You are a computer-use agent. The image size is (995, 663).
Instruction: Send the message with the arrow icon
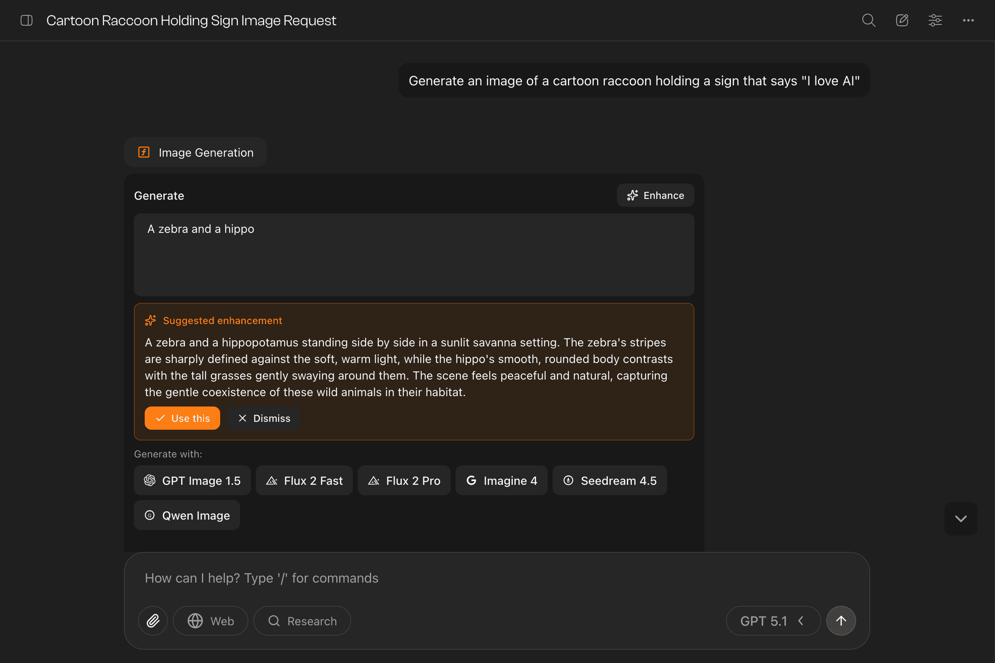(x=841, y=620)
